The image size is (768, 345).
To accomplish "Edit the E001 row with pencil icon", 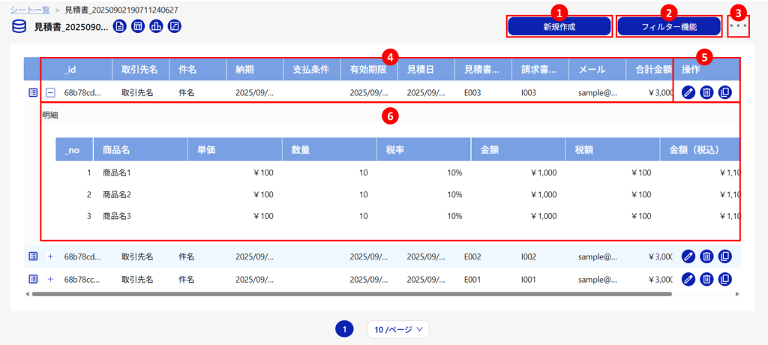I will tap(688, 279).
